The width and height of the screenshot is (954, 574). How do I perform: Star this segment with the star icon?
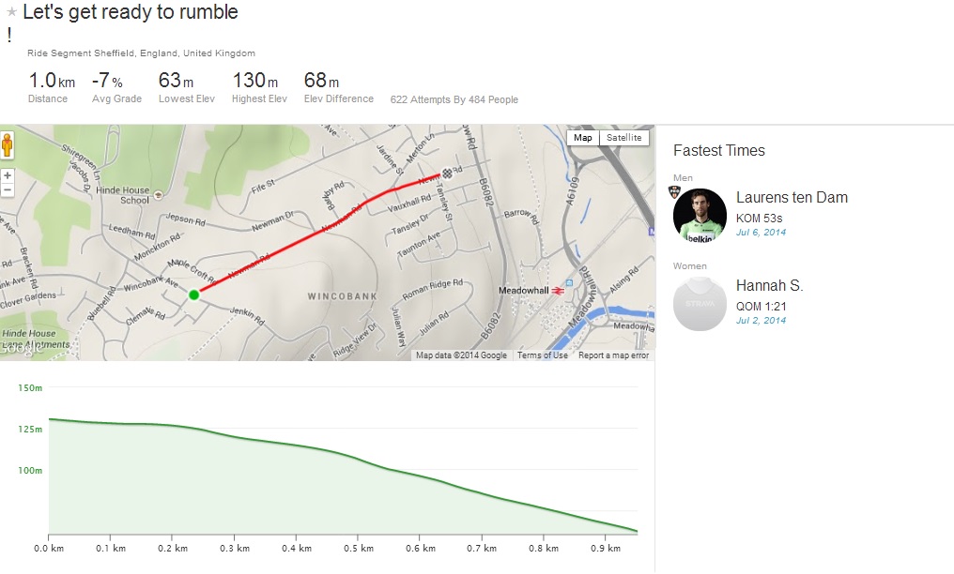(12, 12)
